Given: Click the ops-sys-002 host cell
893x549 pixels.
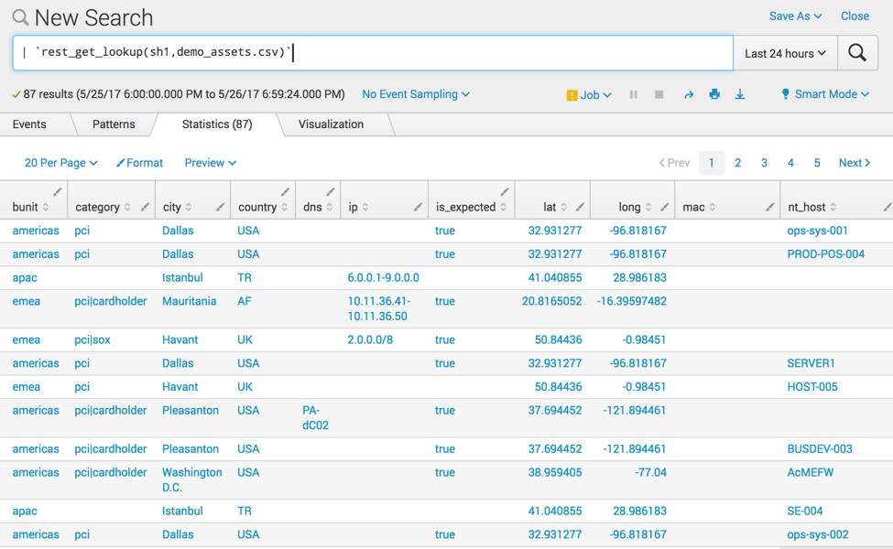Looking at the screenshot, I should (x=818, y=534).
